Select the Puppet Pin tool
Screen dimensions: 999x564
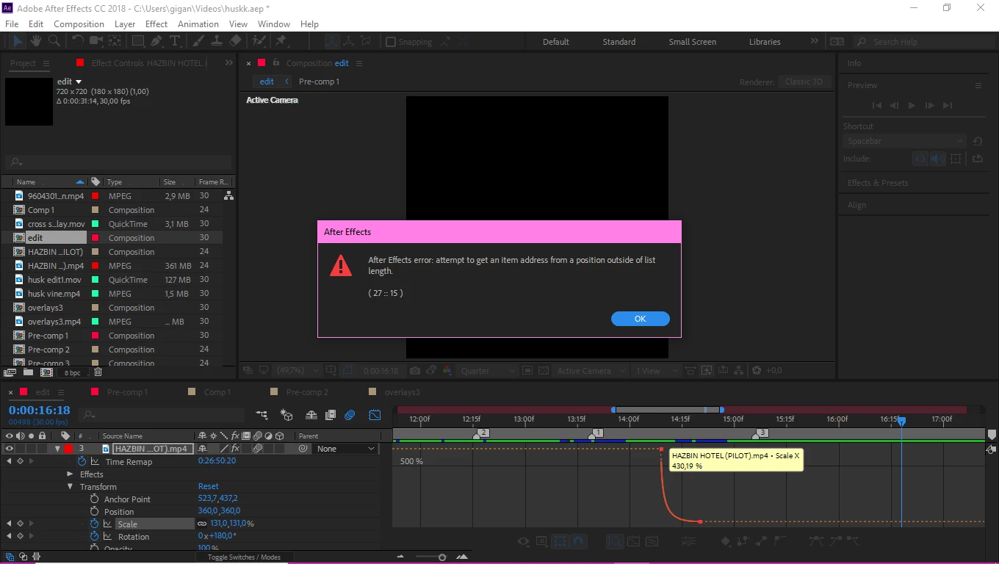coord(281,41)
